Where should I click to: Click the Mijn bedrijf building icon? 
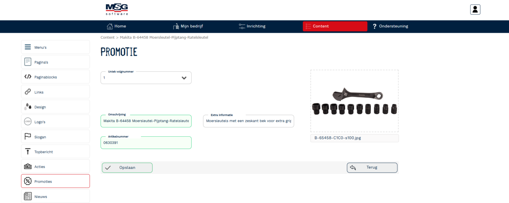[176, 26]
